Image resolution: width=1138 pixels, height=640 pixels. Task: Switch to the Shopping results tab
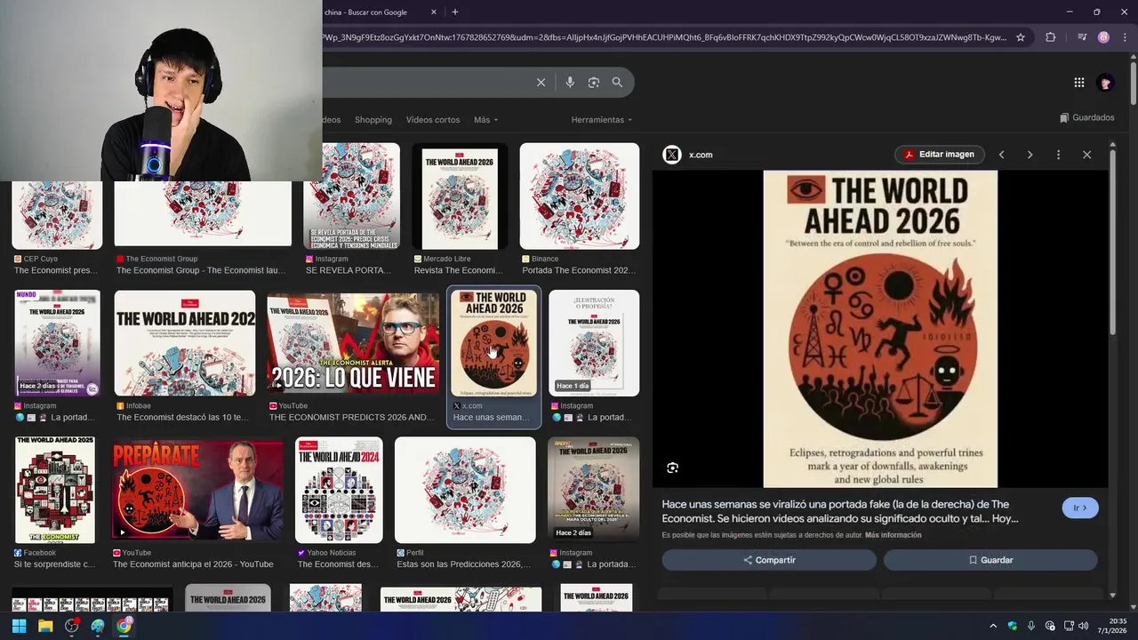click(x=373, y=120)
